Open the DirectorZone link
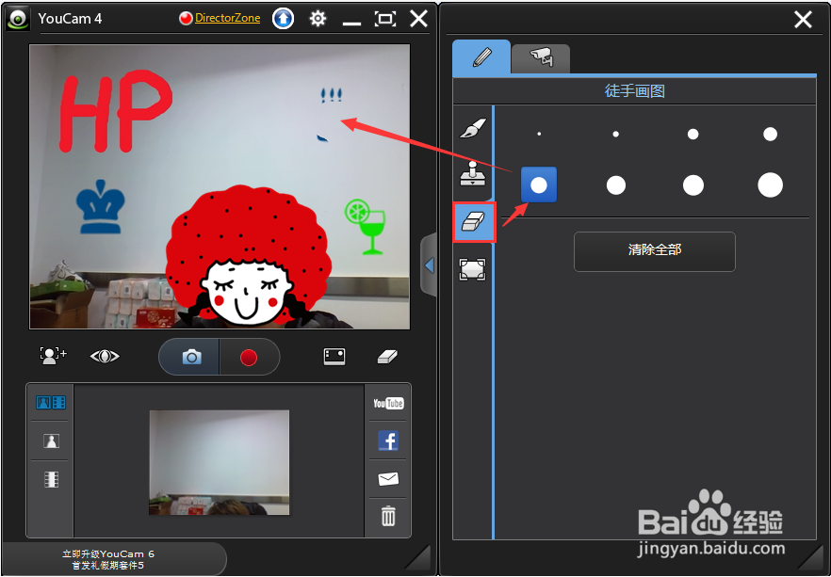Viewport: 831px width, 577px height. (x=227, y=18)
